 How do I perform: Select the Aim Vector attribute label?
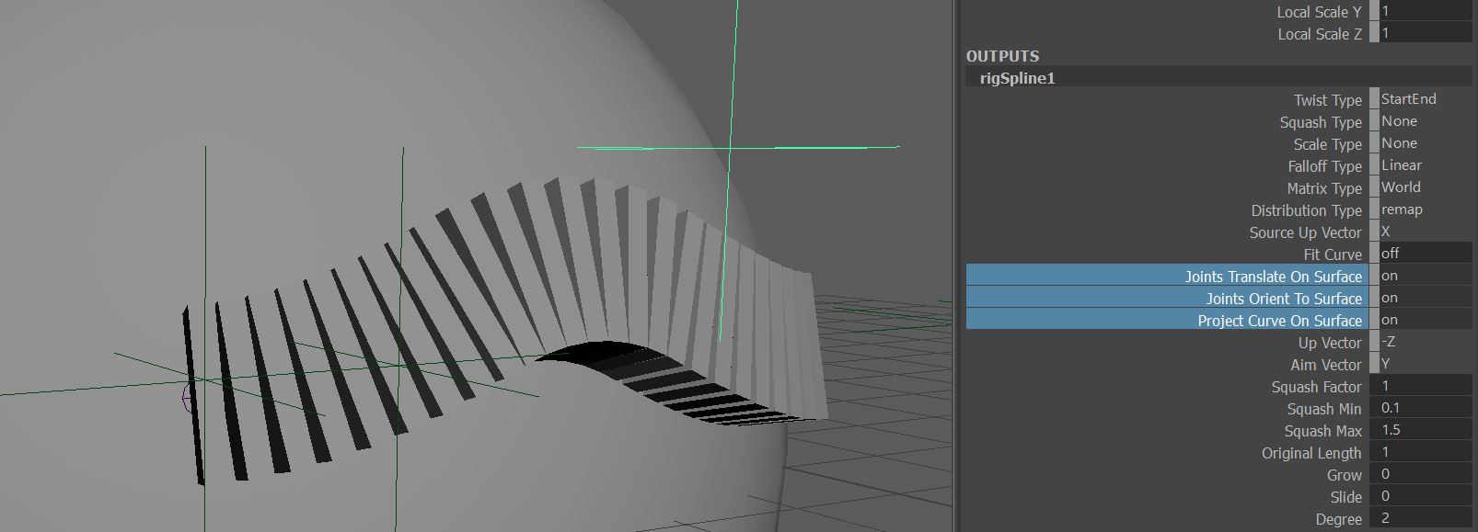pyautogui.click(x=1326, y=365)
